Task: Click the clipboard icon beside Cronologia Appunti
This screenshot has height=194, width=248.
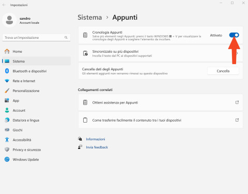Action: (85, 35)
